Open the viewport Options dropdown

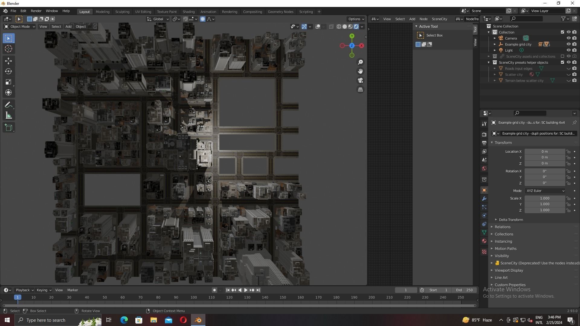pos(356,19)
